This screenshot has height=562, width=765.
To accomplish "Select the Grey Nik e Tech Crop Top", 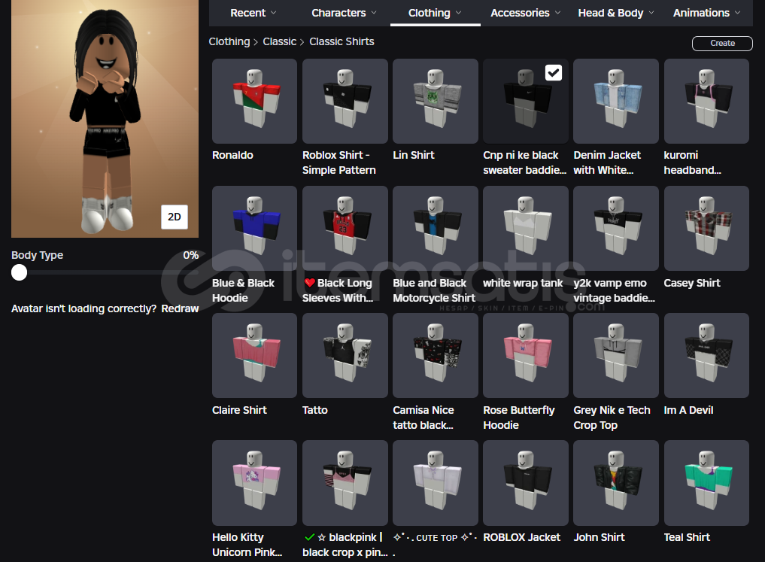I will click(616, 356).
